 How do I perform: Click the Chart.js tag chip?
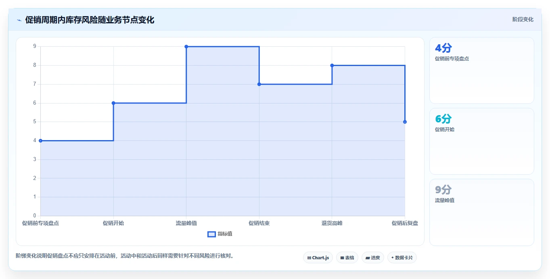point(318,258)
